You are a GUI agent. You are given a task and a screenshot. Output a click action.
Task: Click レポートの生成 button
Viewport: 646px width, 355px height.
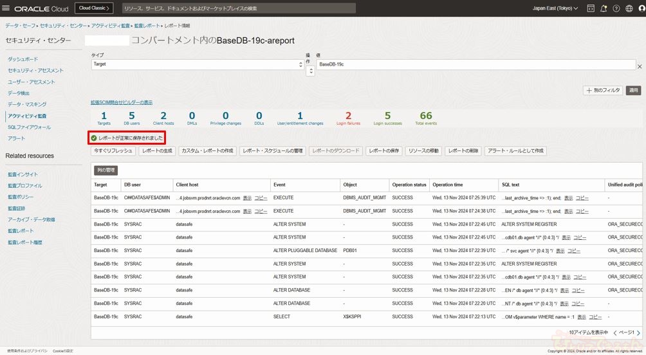point(157,150)
